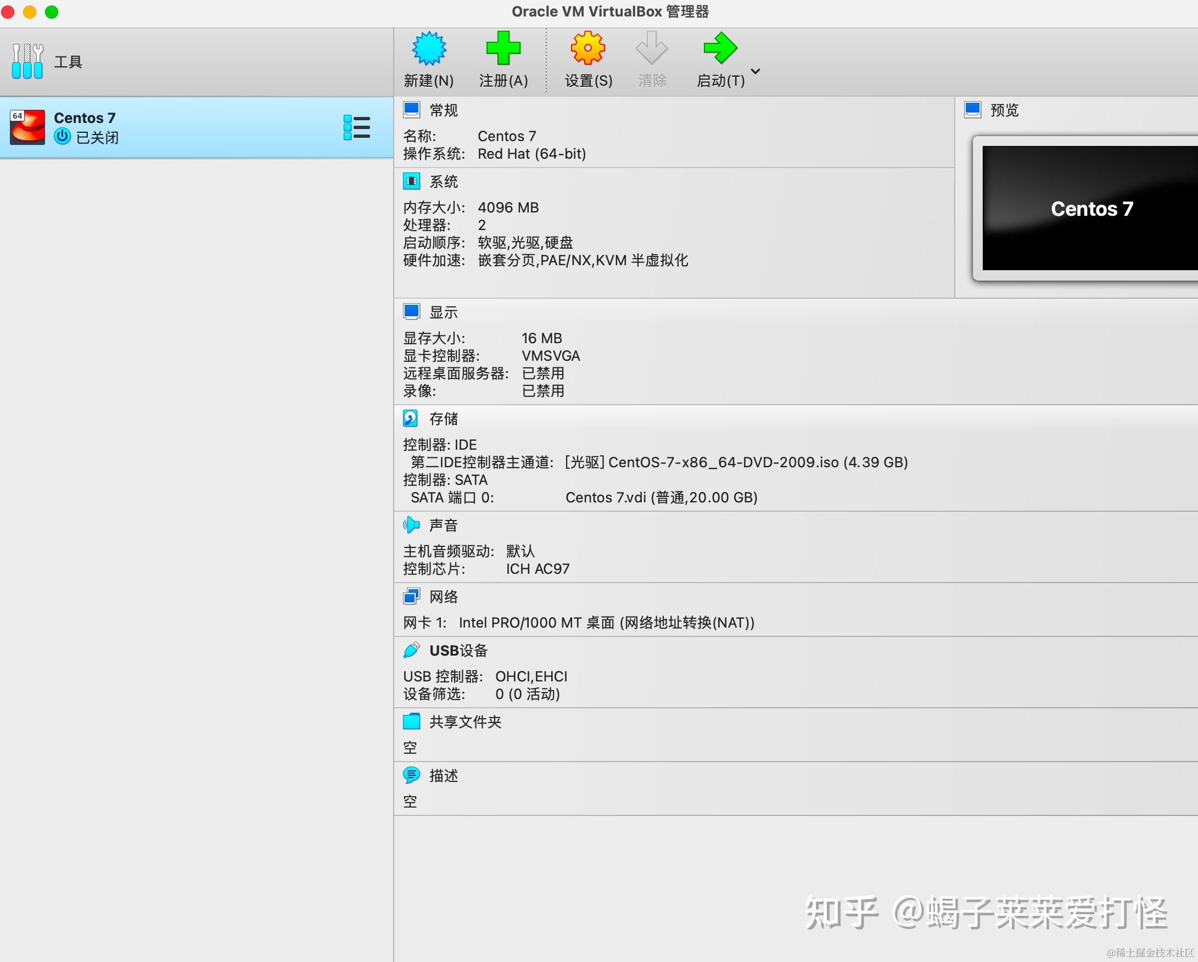Click the CentOS-7 DVD iso optical drive entry
Screen dimensions: 1198x962
[x=735, y=462]
